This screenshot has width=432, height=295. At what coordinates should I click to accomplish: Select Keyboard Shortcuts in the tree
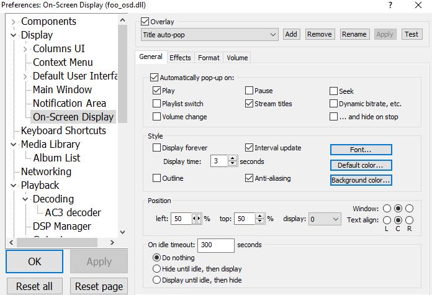(x=63, y=130)
